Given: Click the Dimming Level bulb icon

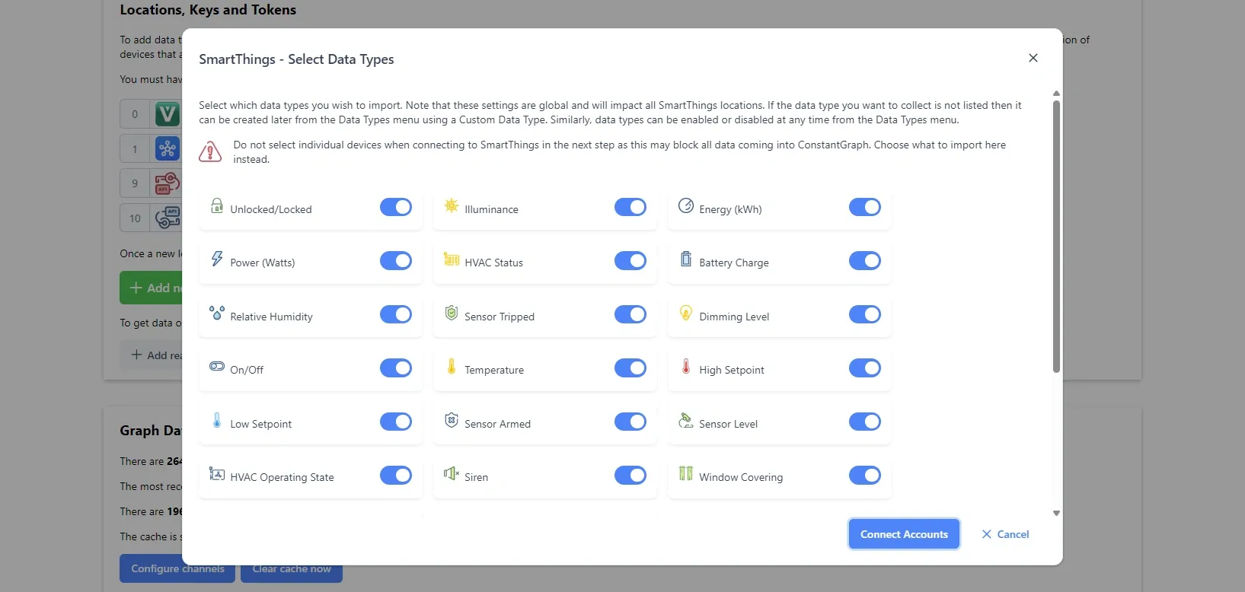Looking at the screenshot, I should [x=686, y=313].
